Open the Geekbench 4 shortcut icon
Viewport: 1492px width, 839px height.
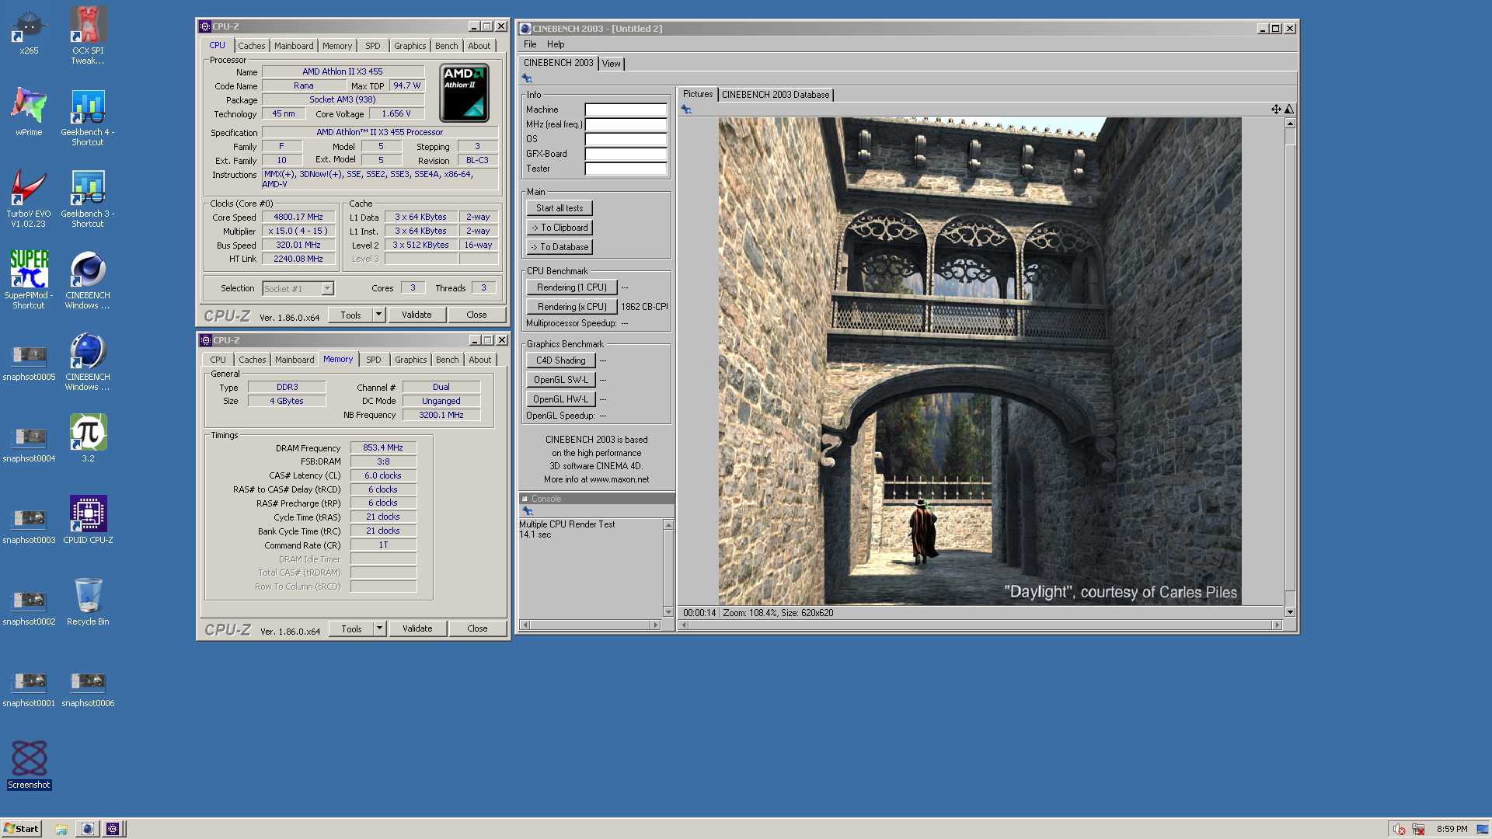click(88, 117)
